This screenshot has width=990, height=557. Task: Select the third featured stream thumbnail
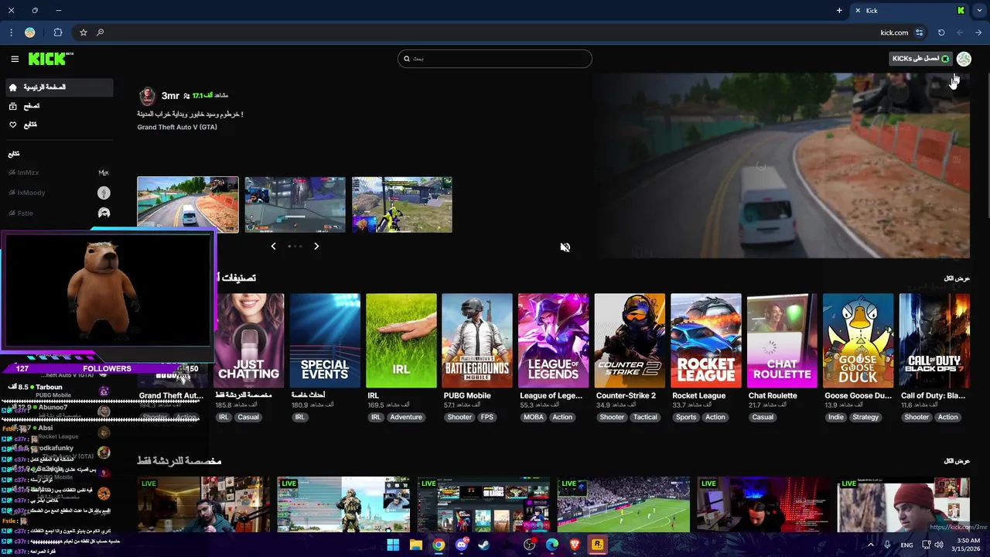[402, 204]
